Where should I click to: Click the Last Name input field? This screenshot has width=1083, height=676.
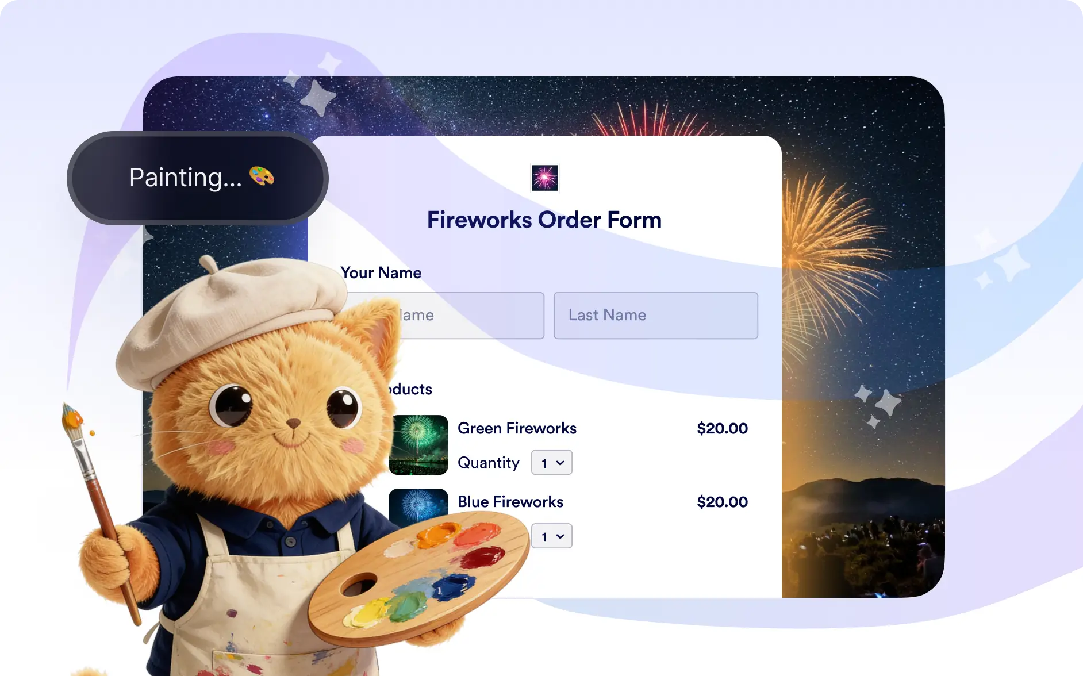pos(656,316)
